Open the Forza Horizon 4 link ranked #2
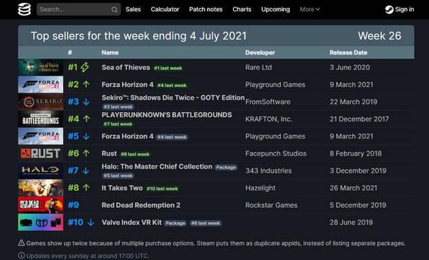This screenshot has width=429, height=260. click(127, 84)
